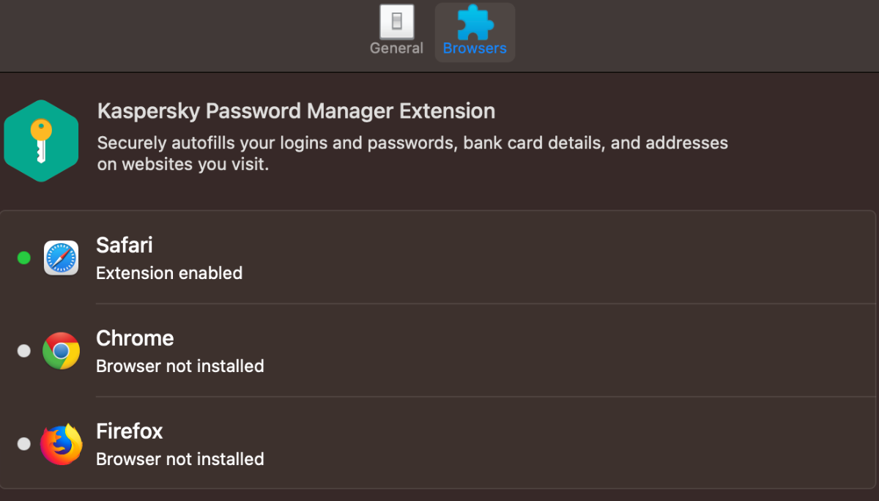This screenshot has height=501, width=879.
Task: Click the Chrome browser icon
Action: 61,351
